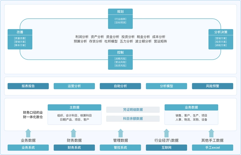
Task: Select the 控制 header box
Action: 120,52
